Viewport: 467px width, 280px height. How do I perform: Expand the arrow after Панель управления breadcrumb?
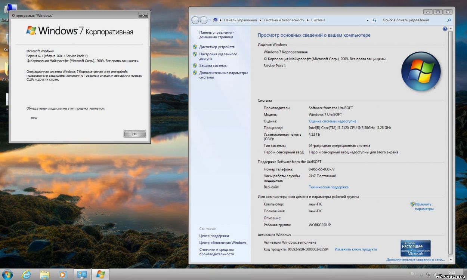coord(260,20)
